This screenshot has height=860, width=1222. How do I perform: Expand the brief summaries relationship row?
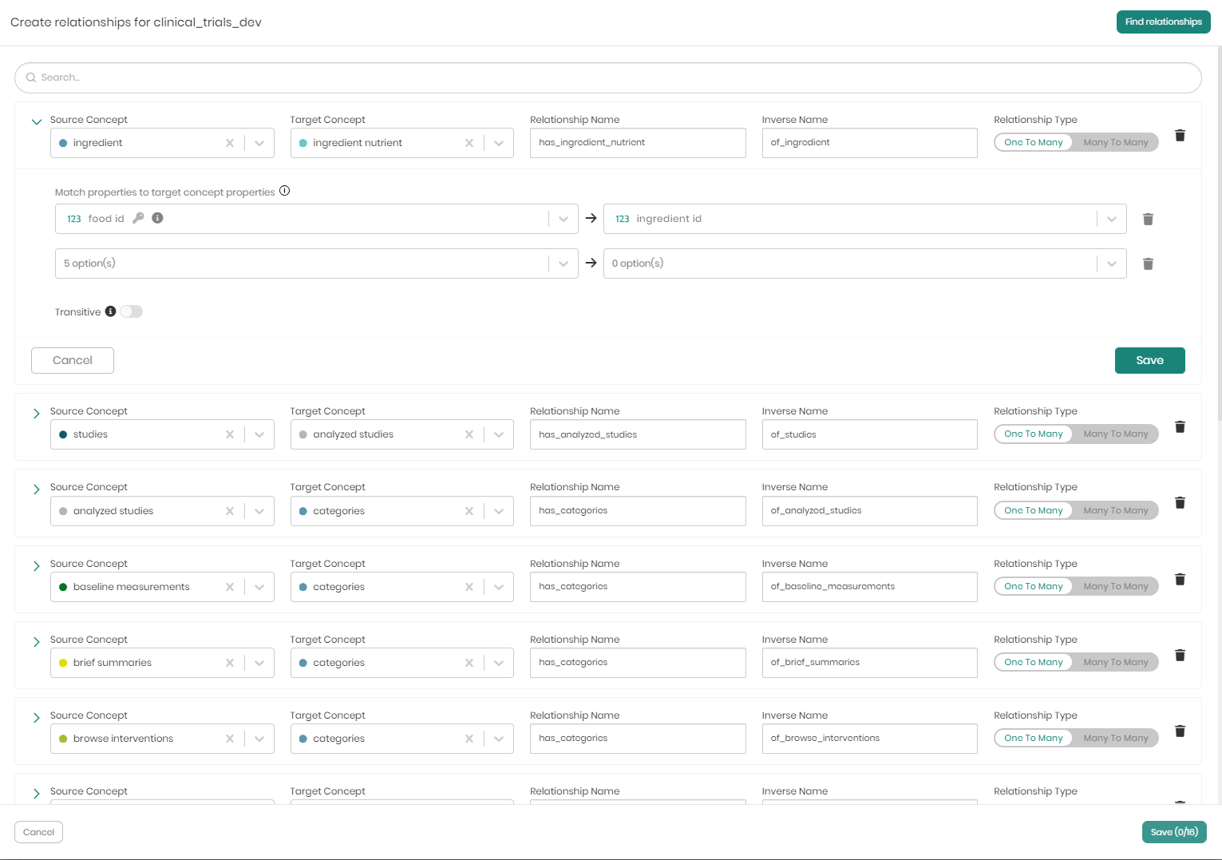[36, 642]
